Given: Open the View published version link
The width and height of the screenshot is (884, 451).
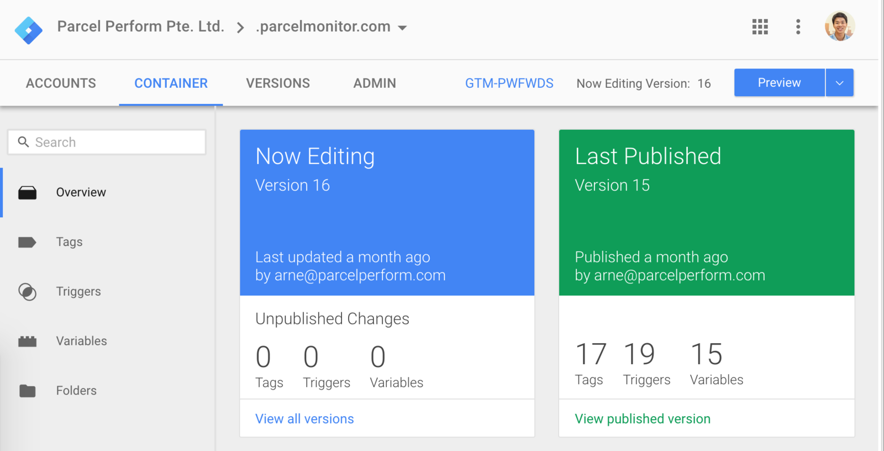Looking at the screenshot, I should point(643,419).
